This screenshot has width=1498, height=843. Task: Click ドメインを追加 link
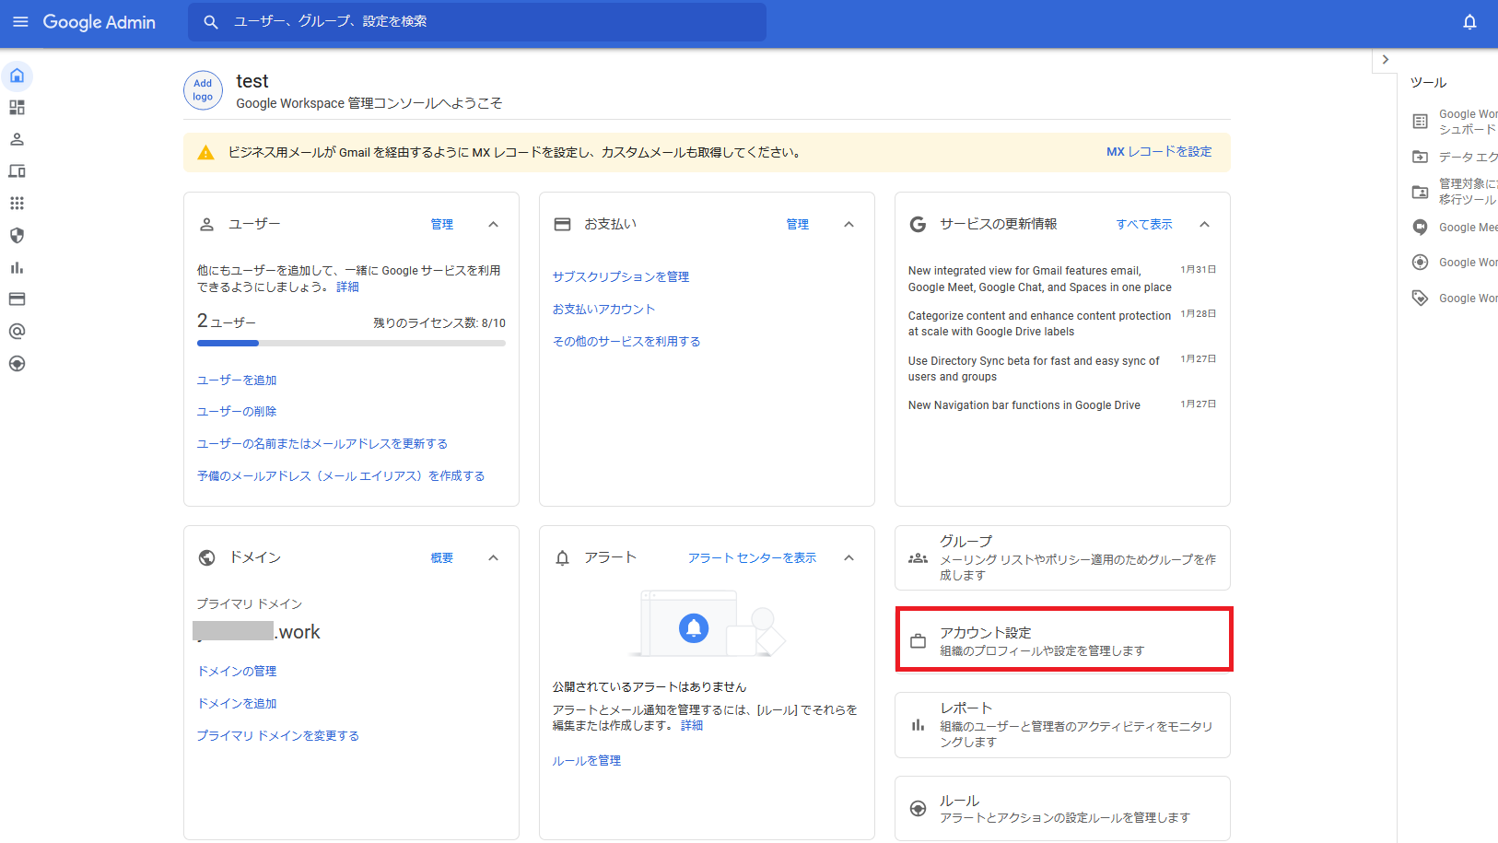tap(237, 704)
